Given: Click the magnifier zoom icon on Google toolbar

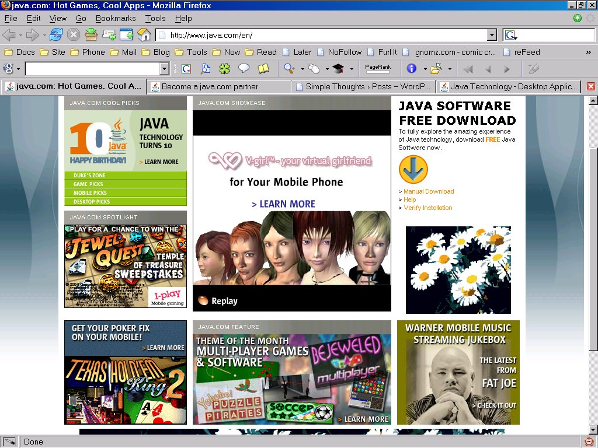Looking at the screenshot, I should 290,69.
